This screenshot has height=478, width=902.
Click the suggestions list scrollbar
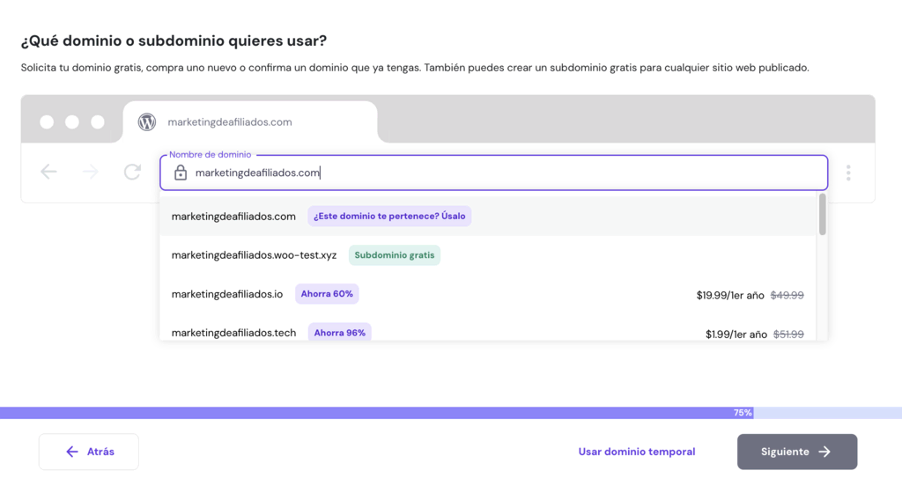822,216
